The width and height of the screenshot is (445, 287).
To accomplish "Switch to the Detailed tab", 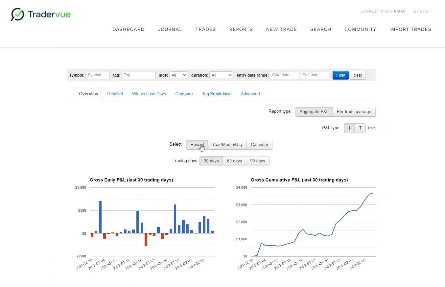I will click(115, 94).
